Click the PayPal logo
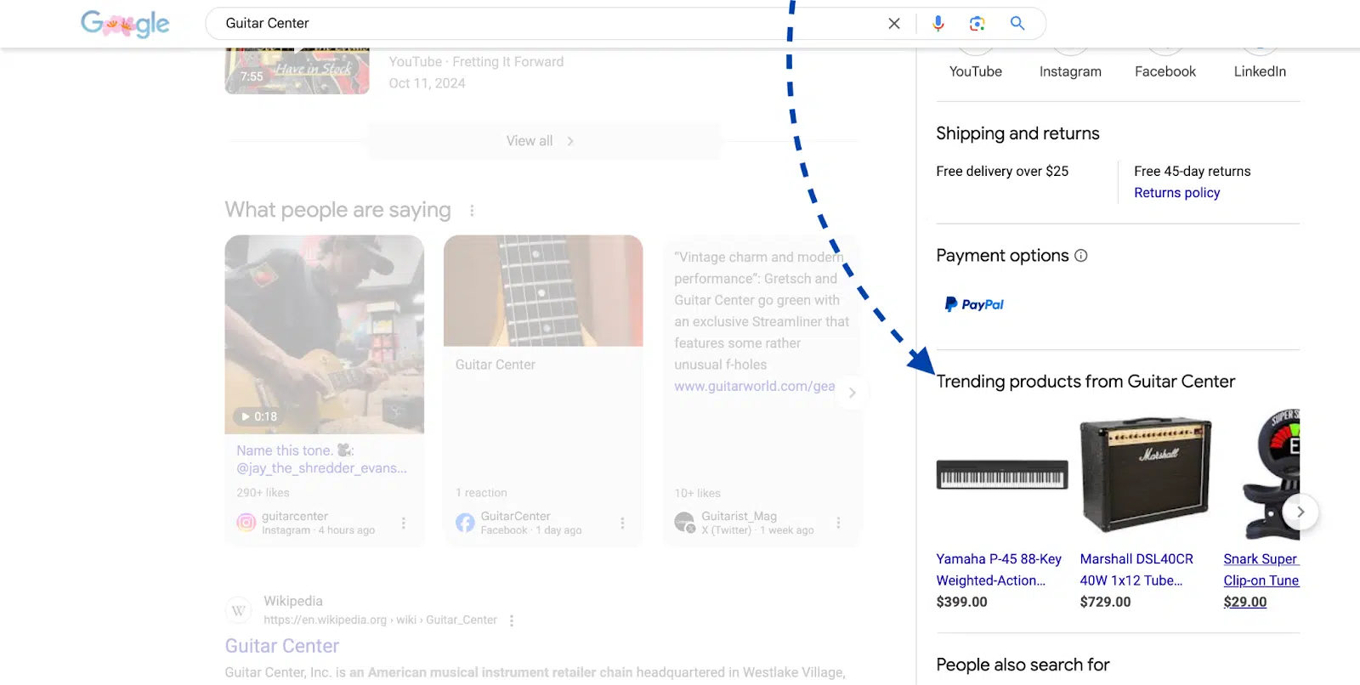The image size is (1360, 685). pyautogui.click(x=975, y=304)
